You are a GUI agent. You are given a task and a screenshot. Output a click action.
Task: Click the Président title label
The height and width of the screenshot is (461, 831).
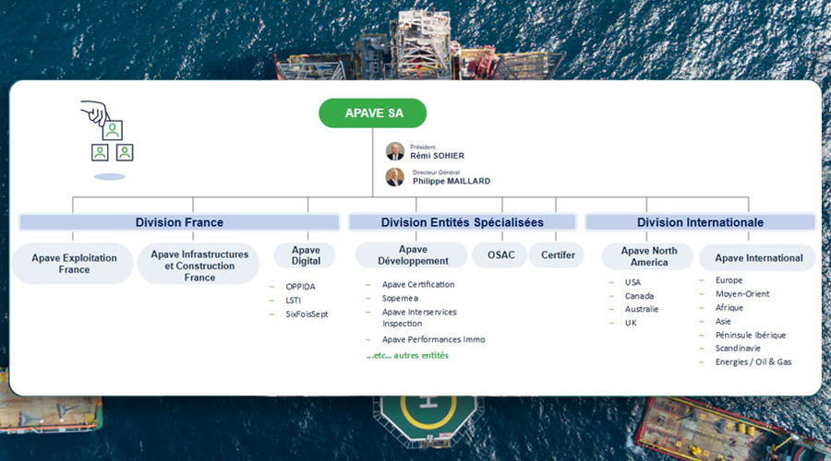(422, 148)
